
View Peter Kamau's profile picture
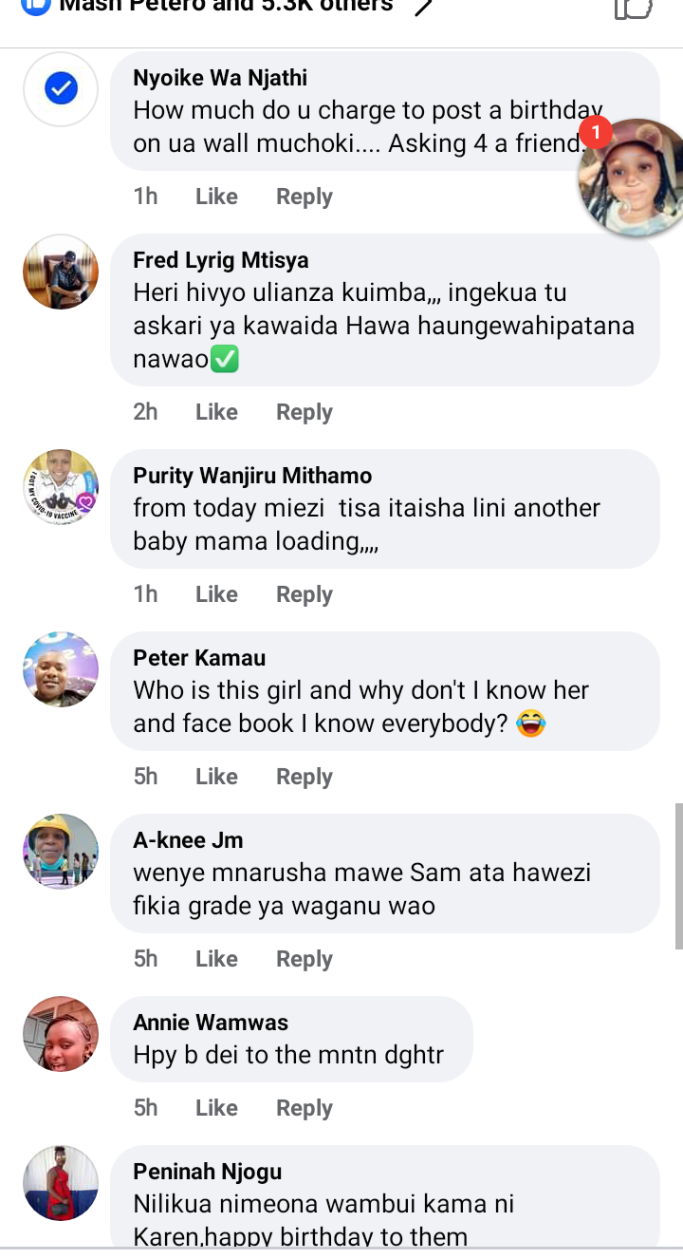(x=61, y=669)
